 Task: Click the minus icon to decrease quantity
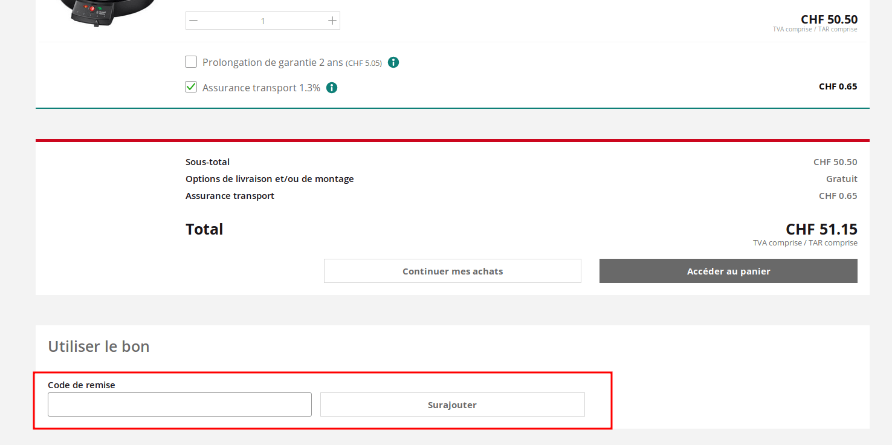(x=193, y=21)
